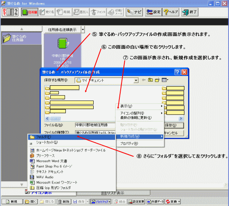Open the view menu icon in save dialog
The width and height of the screenshot is (229, 206).
pos(165,80)
